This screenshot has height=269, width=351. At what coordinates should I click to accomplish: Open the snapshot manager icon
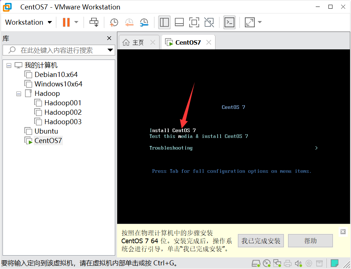point(144,23)
